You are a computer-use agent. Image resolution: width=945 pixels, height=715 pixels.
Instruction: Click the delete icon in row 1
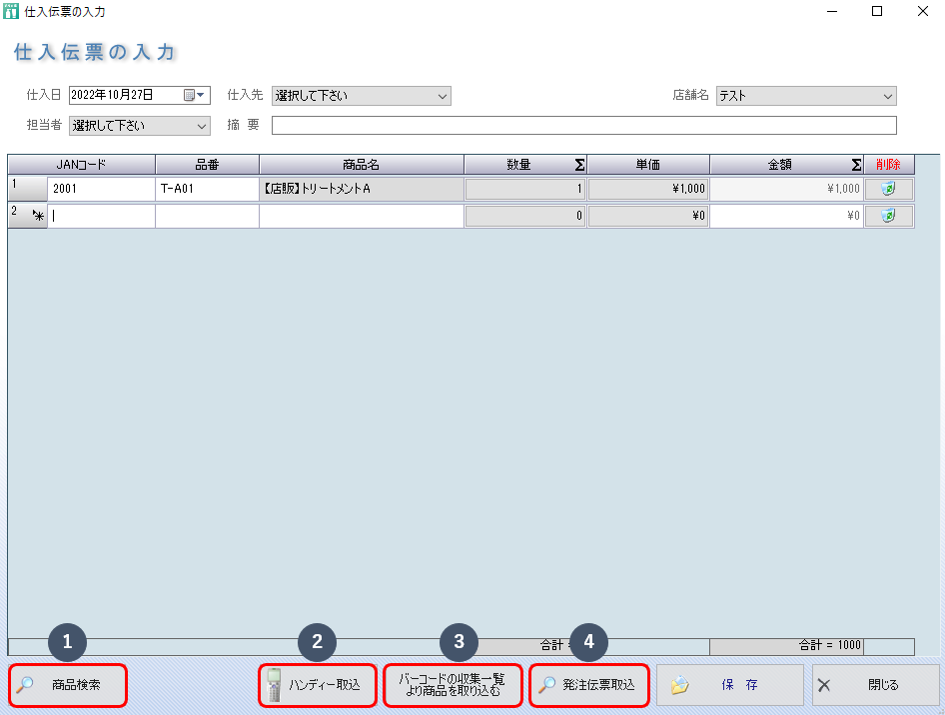point(888,189)
